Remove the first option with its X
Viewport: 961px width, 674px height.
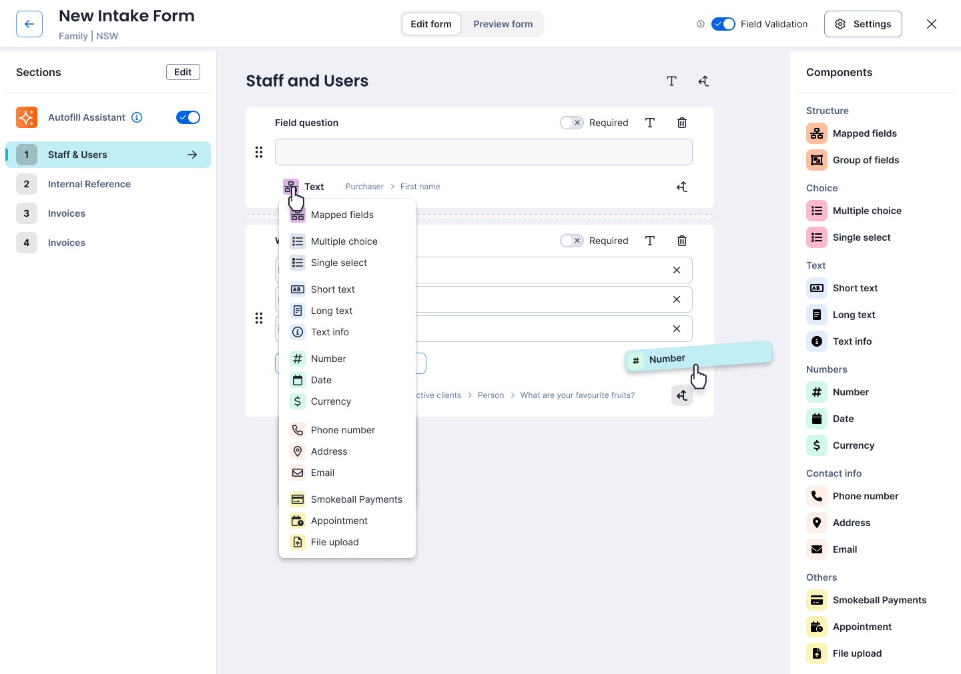pos(677,270)
